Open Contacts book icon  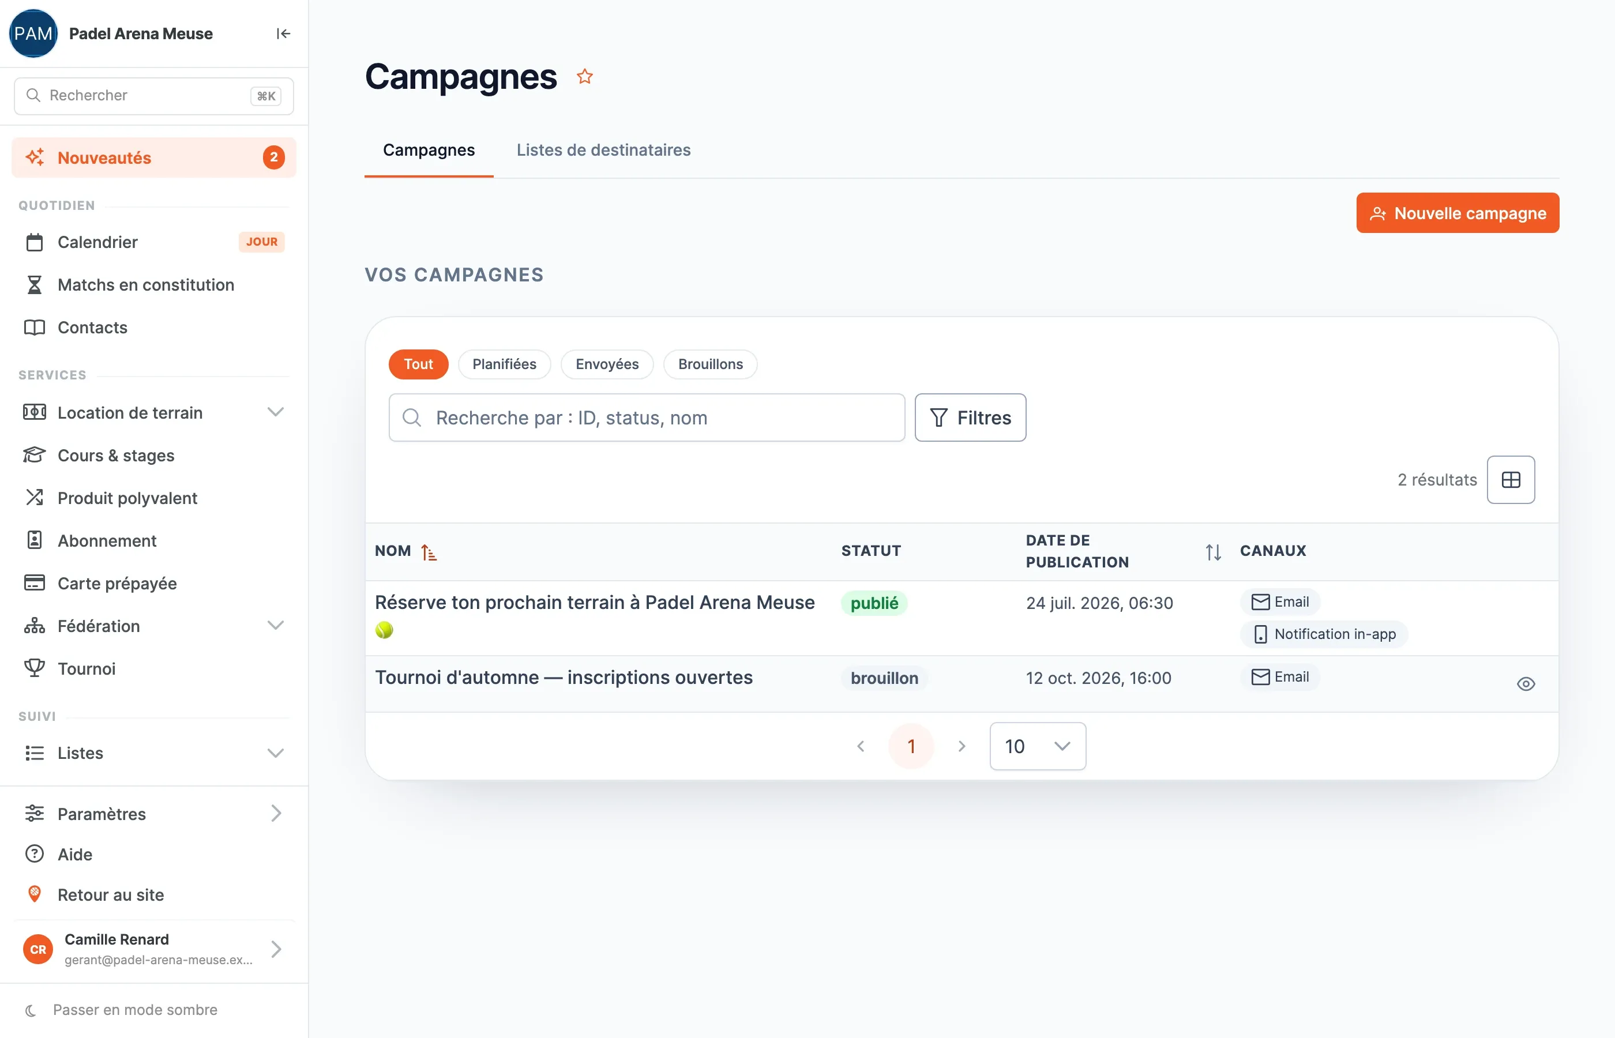[x=35, y=328]
